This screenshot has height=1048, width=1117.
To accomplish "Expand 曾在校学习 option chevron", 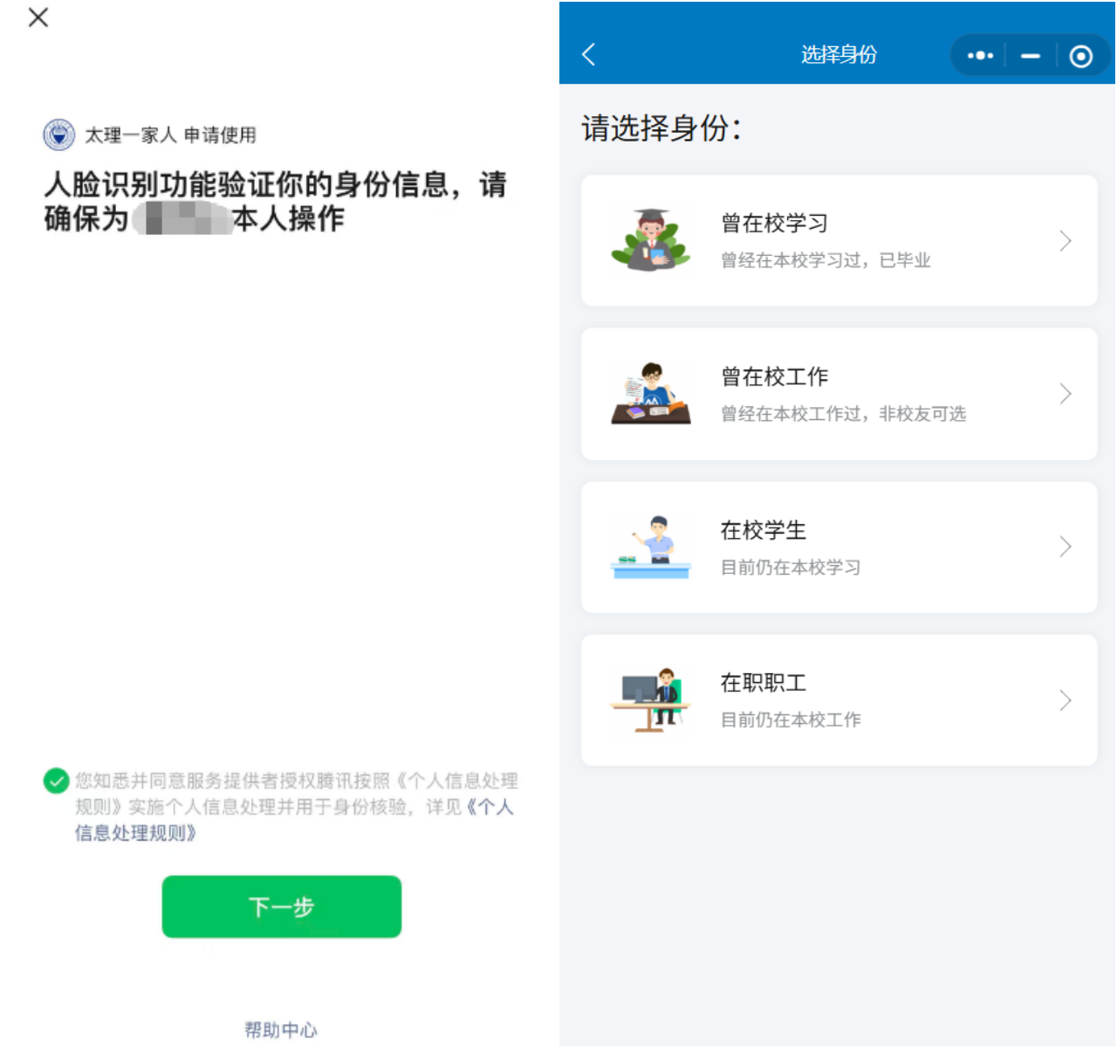I will point(1065,241).
